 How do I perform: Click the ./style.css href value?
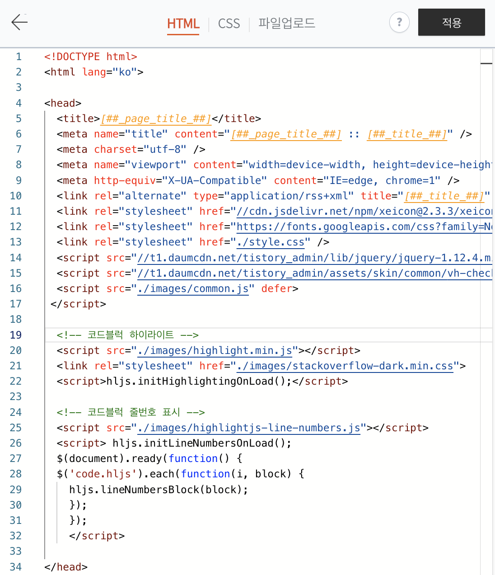point(271,242)
